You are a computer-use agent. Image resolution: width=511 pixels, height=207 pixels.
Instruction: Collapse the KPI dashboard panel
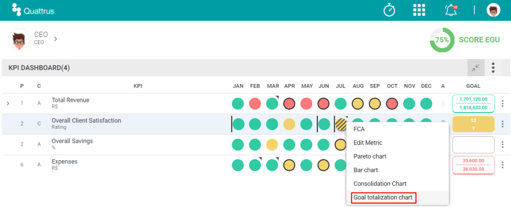click(x=476, y=68)
